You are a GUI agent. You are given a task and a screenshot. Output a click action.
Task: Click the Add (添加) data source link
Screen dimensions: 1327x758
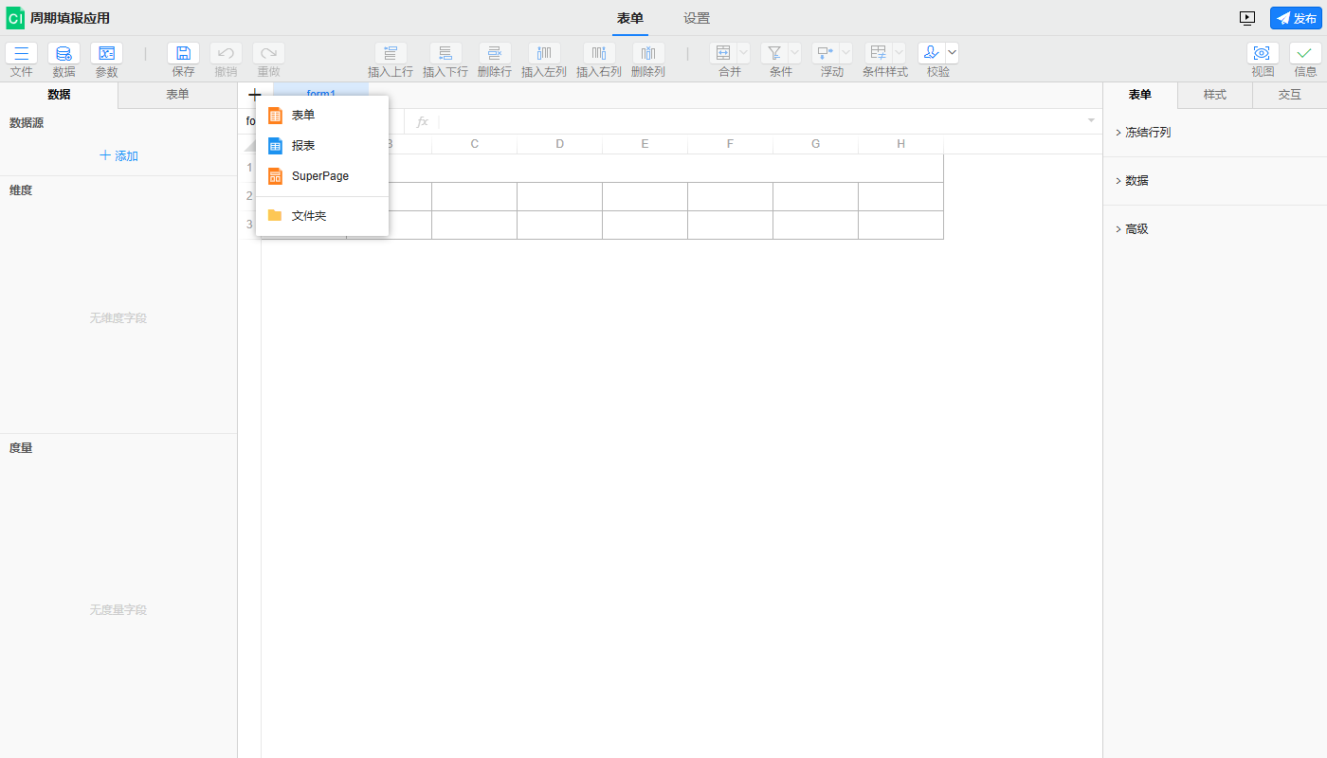pyautogui.click(x=118, y=155)
